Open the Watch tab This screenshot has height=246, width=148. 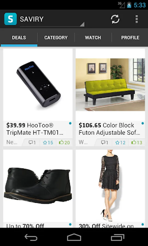(93, 38)
